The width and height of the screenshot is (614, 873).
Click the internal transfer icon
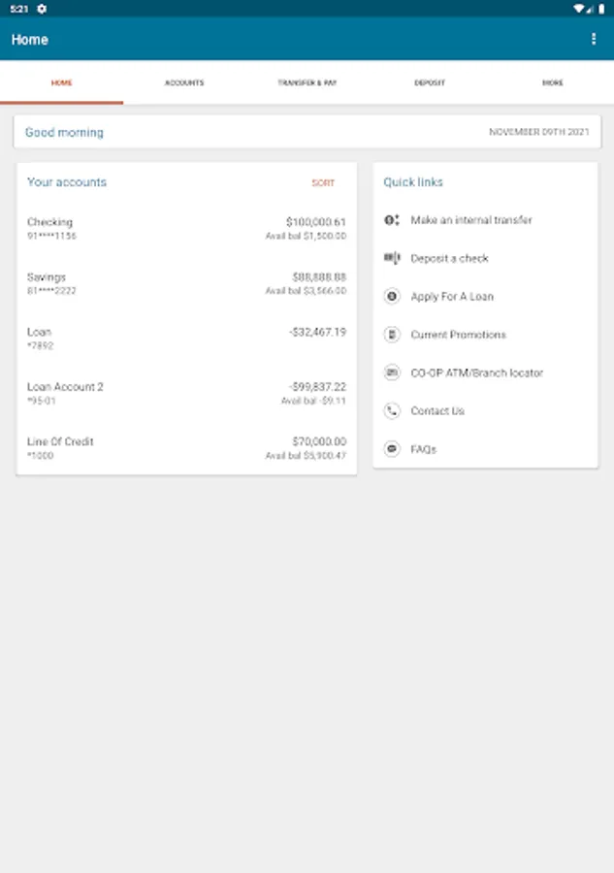(x=392, y=220)
